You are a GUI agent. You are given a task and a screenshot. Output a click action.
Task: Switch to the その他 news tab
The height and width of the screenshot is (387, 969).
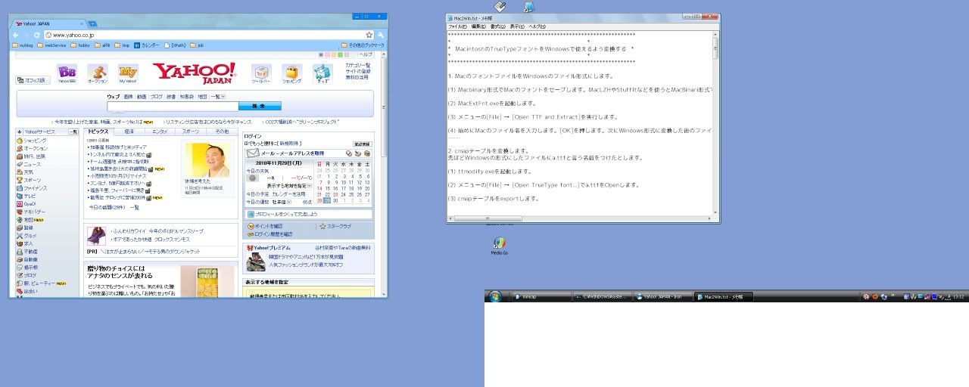[x=222, y=132]
